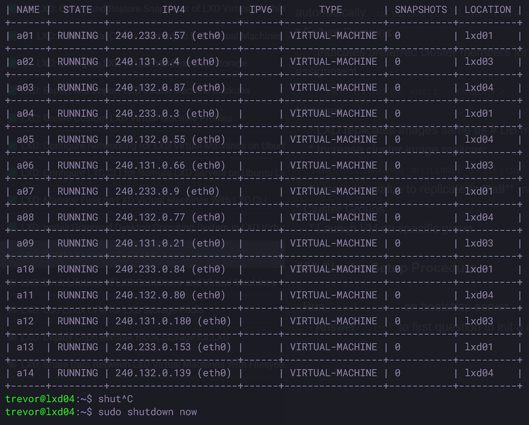This screenshot has width=529, height=425.
Task: Click the sudo shutdown now command
Action: [150, 412]
